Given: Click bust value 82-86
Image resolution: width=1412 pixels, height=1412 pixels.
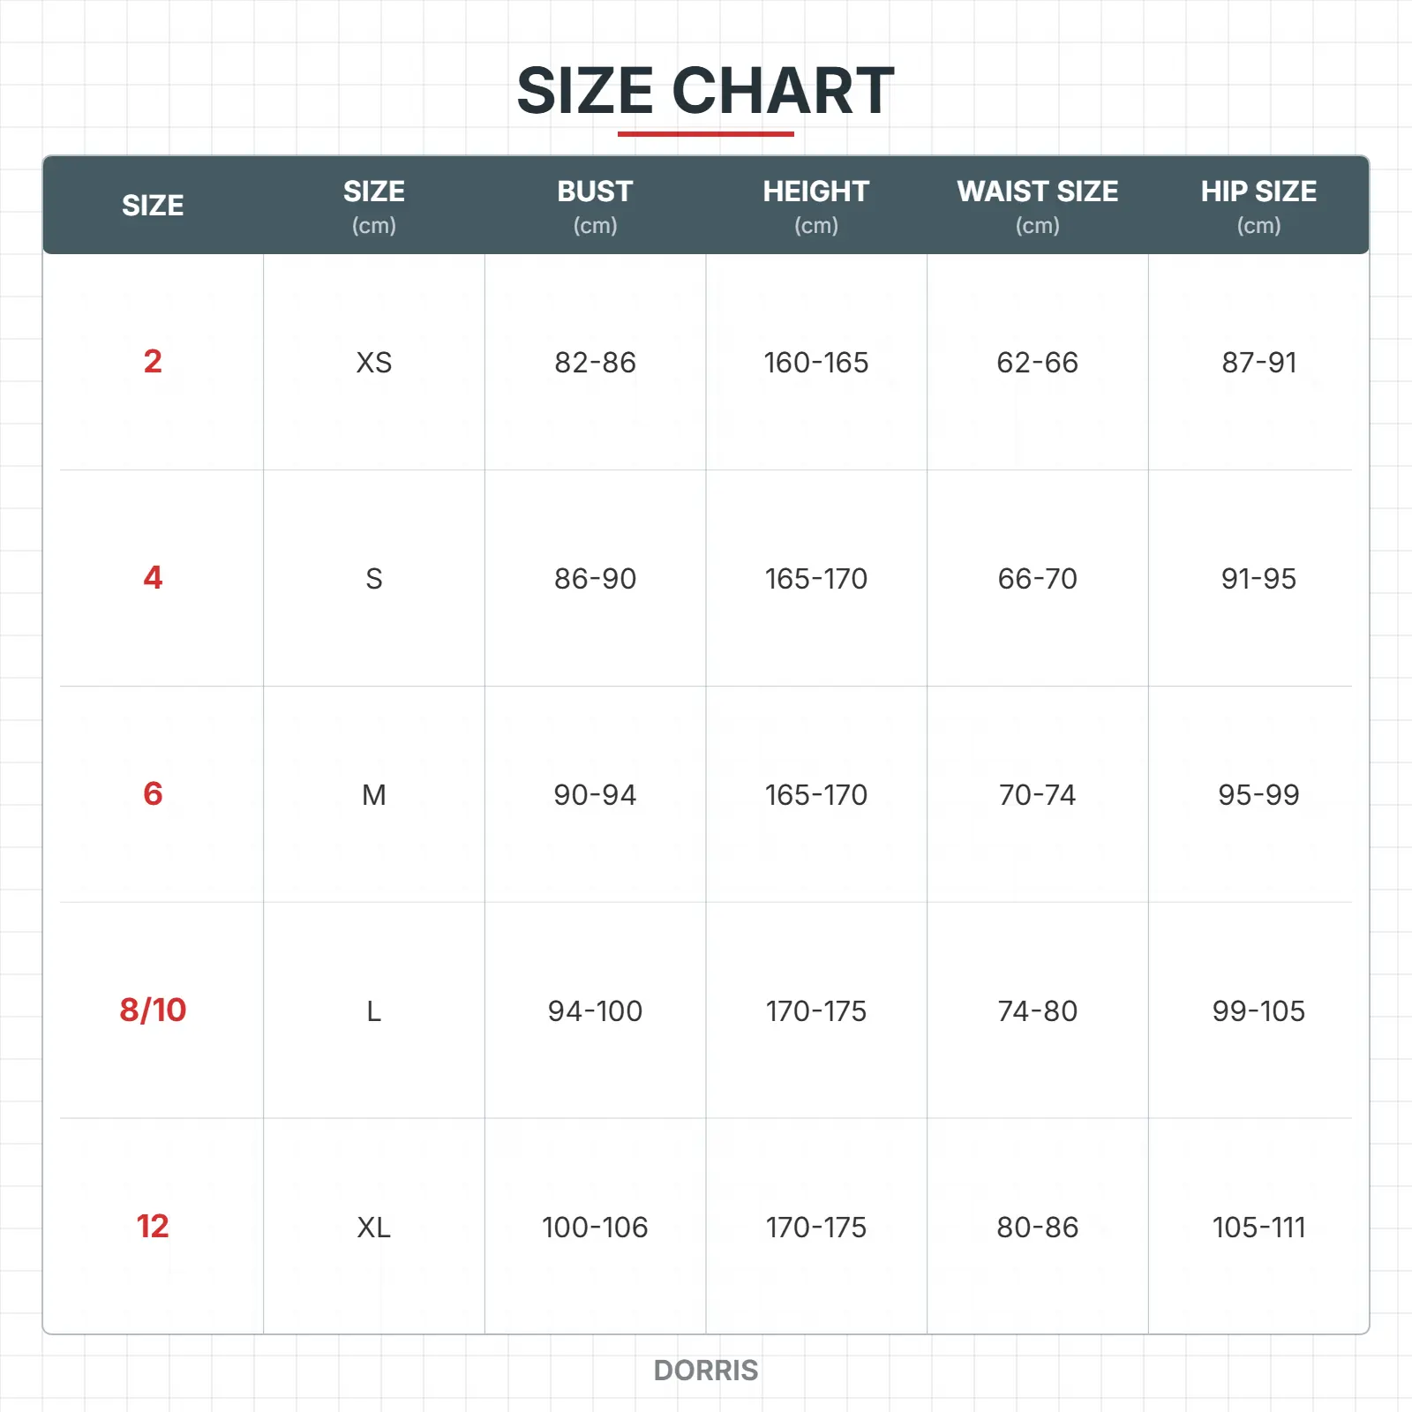Looking at the screenshot, I should pos(595,363).
